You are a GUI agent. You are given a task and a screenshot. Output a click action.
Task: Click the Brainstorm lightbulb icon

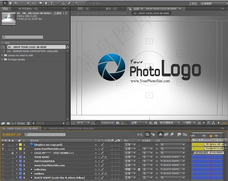tap(179, 134)
